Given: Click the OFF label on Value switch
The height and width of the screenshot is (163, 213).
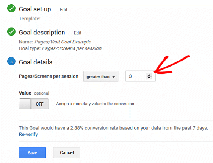Looking at the screenshot, I should click(x=39, y=104).
